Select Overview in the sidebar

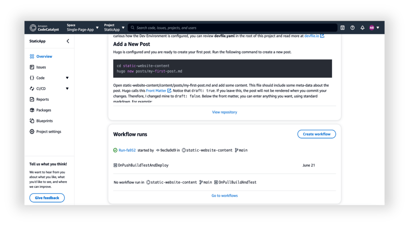click(x=44, y=56)
